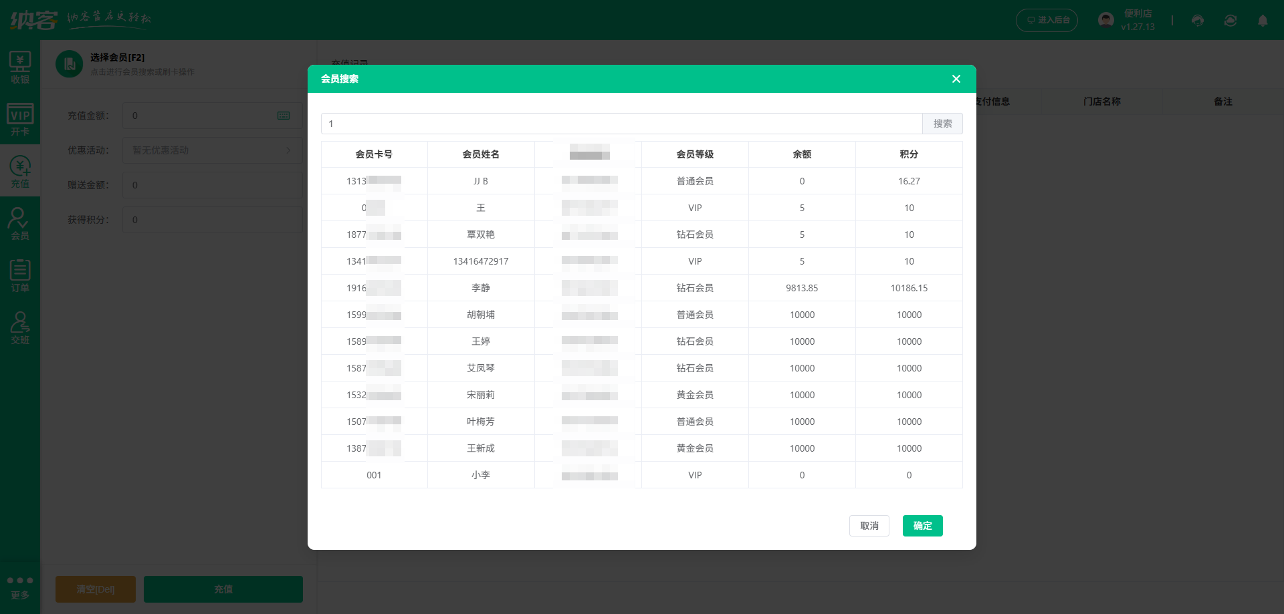
Task: Open the 更多 more options icon
Action: click(20, 587)
